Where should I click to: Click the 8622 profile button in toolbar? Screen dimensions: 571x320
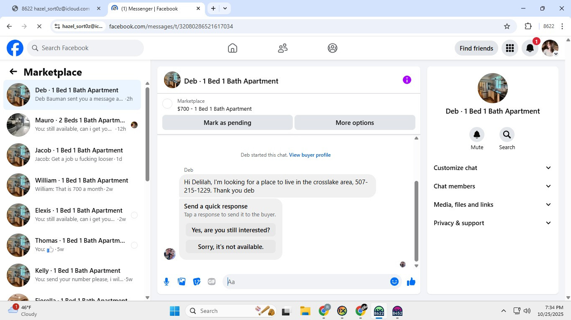tap(549, 26)
